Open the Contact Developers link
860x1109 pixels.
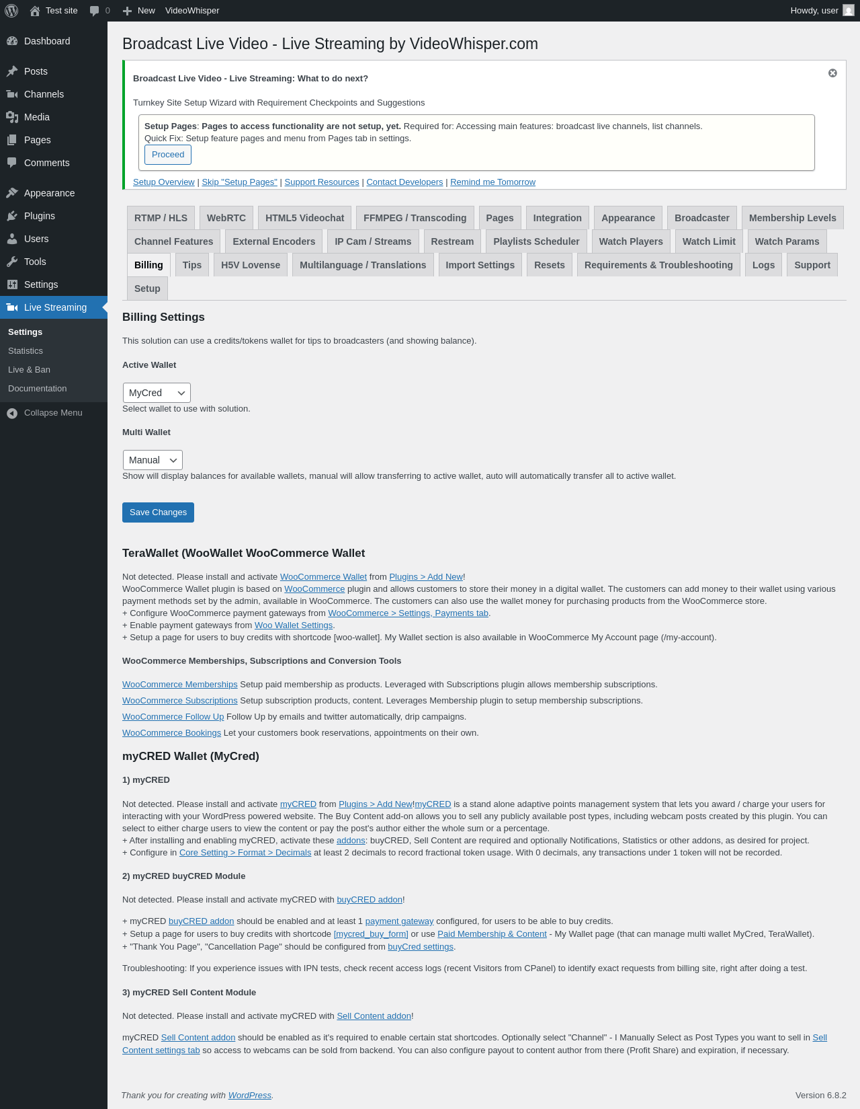point(404,182)
